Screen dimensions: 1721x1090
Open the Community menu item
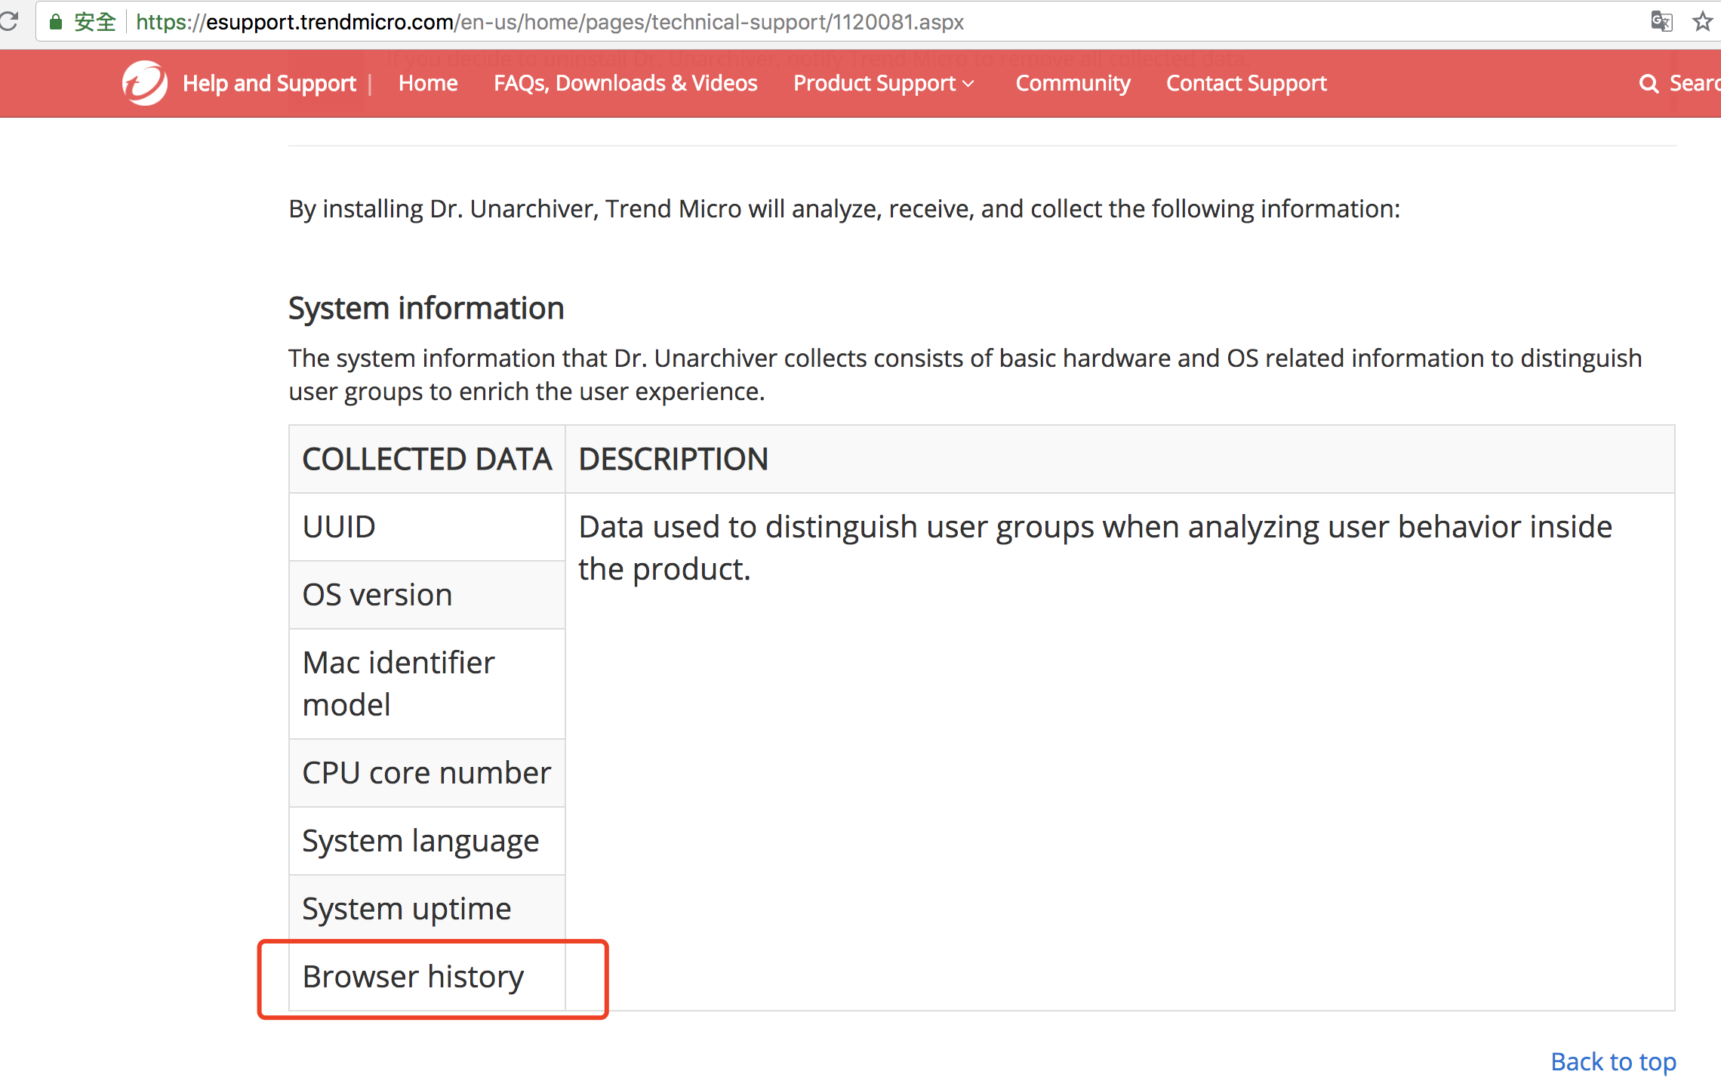[x=1073, y=83]
